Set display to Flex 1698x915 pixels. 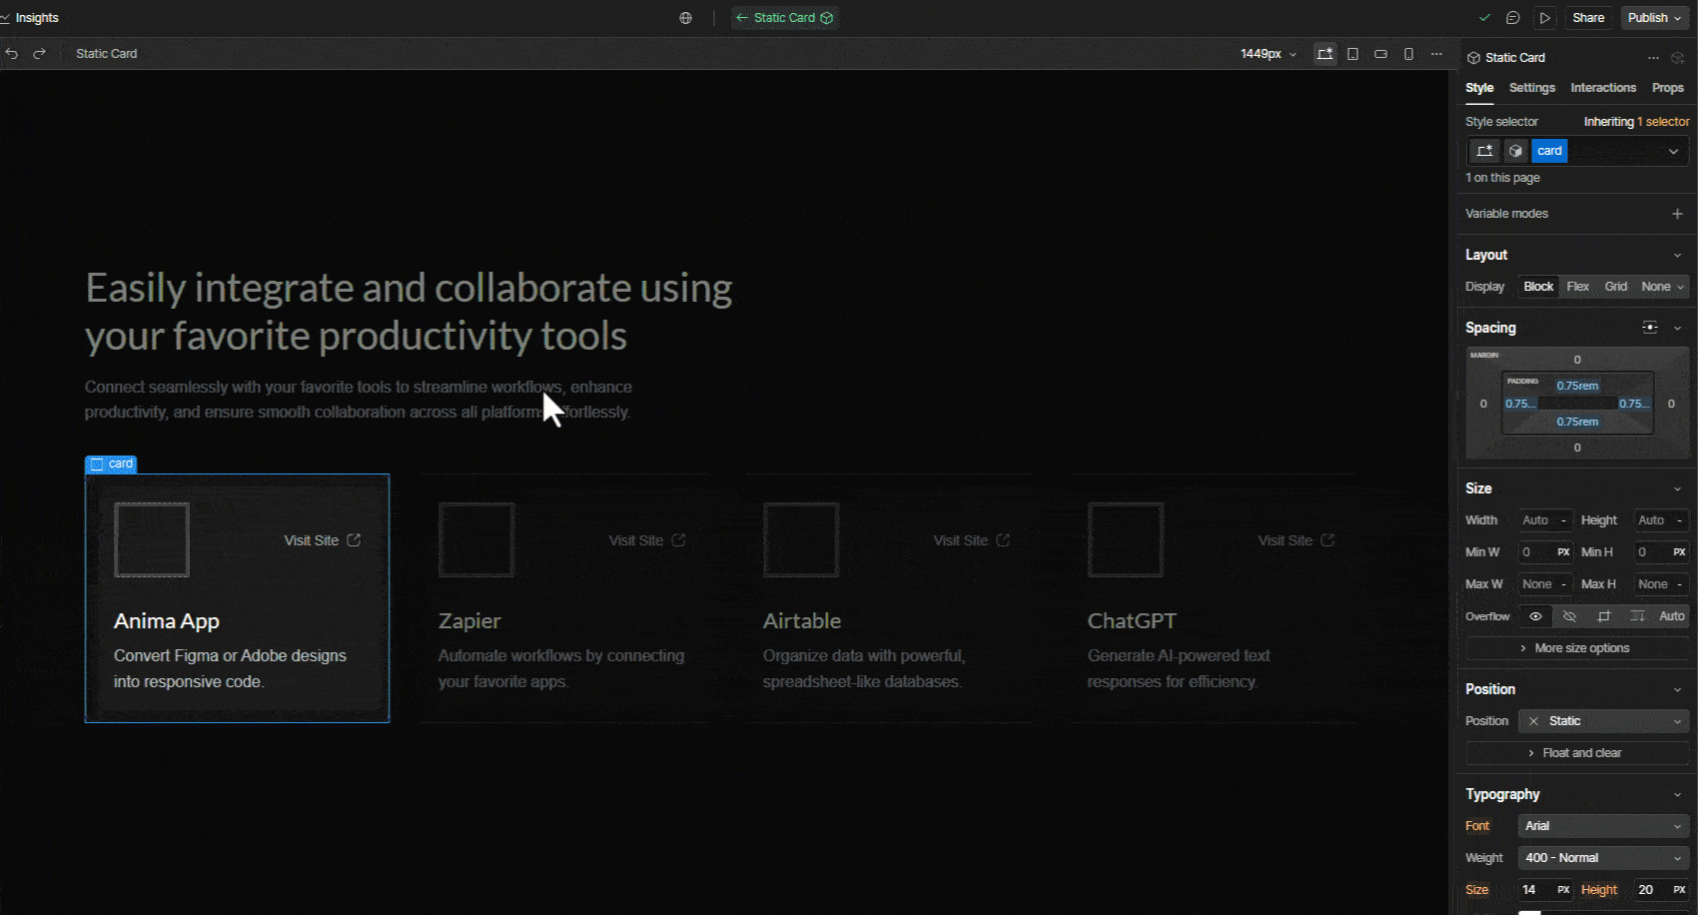(1577, 287)
